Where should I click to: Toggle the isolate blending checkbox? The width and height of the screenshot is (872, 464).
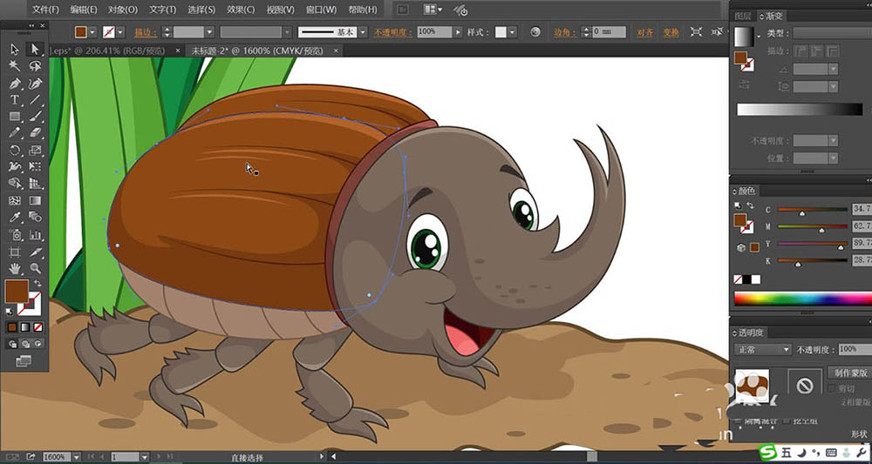tap(738, 421)
